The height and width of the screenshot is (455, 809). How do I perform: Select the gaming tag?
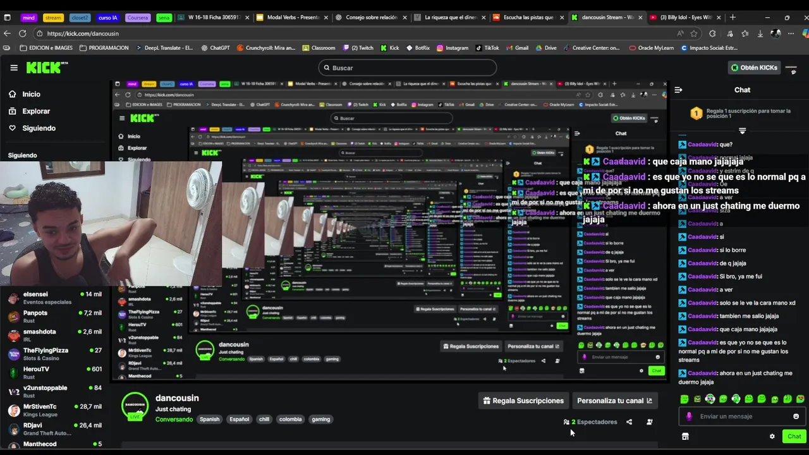tap(320, 419)
